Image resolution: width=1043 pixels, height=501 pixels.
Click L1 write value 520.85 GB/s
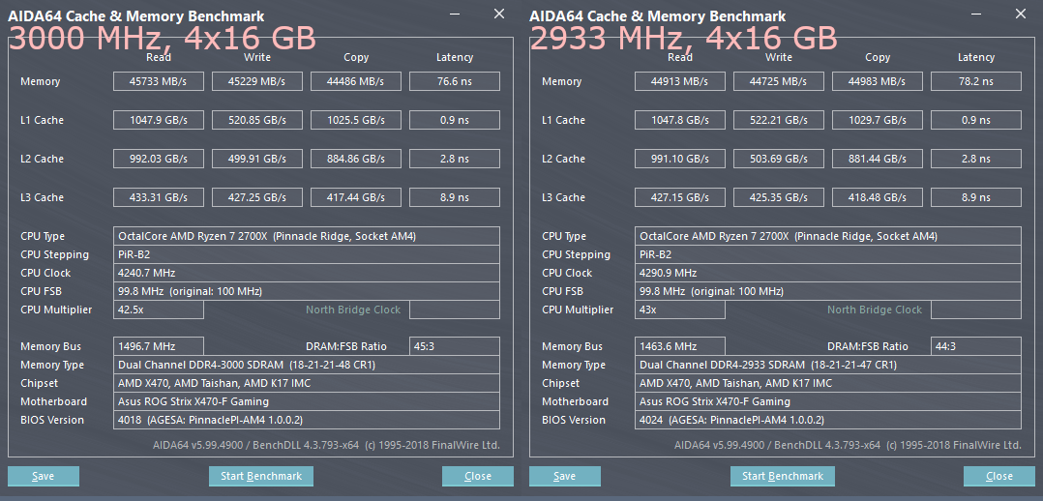(x=256, y=120)
